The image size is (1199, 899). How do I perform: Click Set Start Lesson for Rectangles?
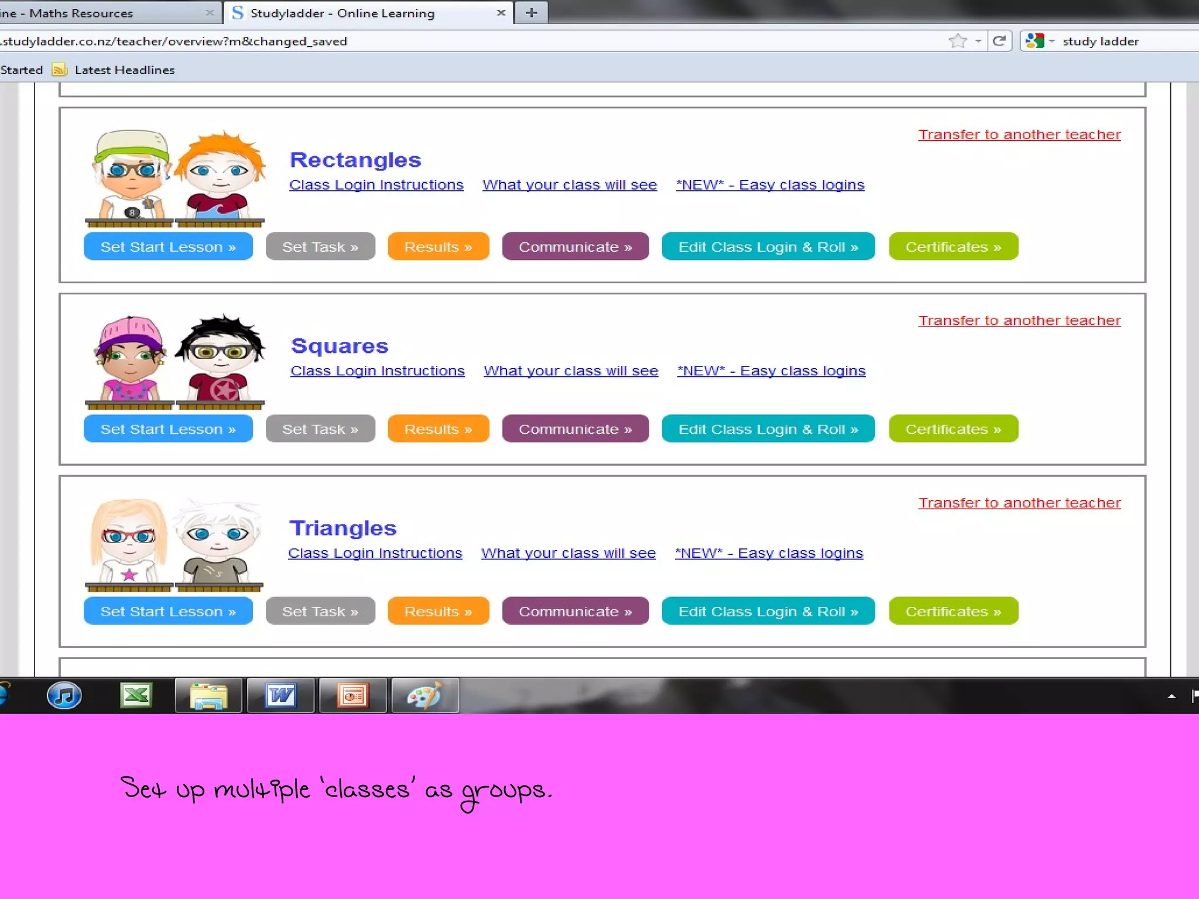pyautogui.click(x=168, y=247)
